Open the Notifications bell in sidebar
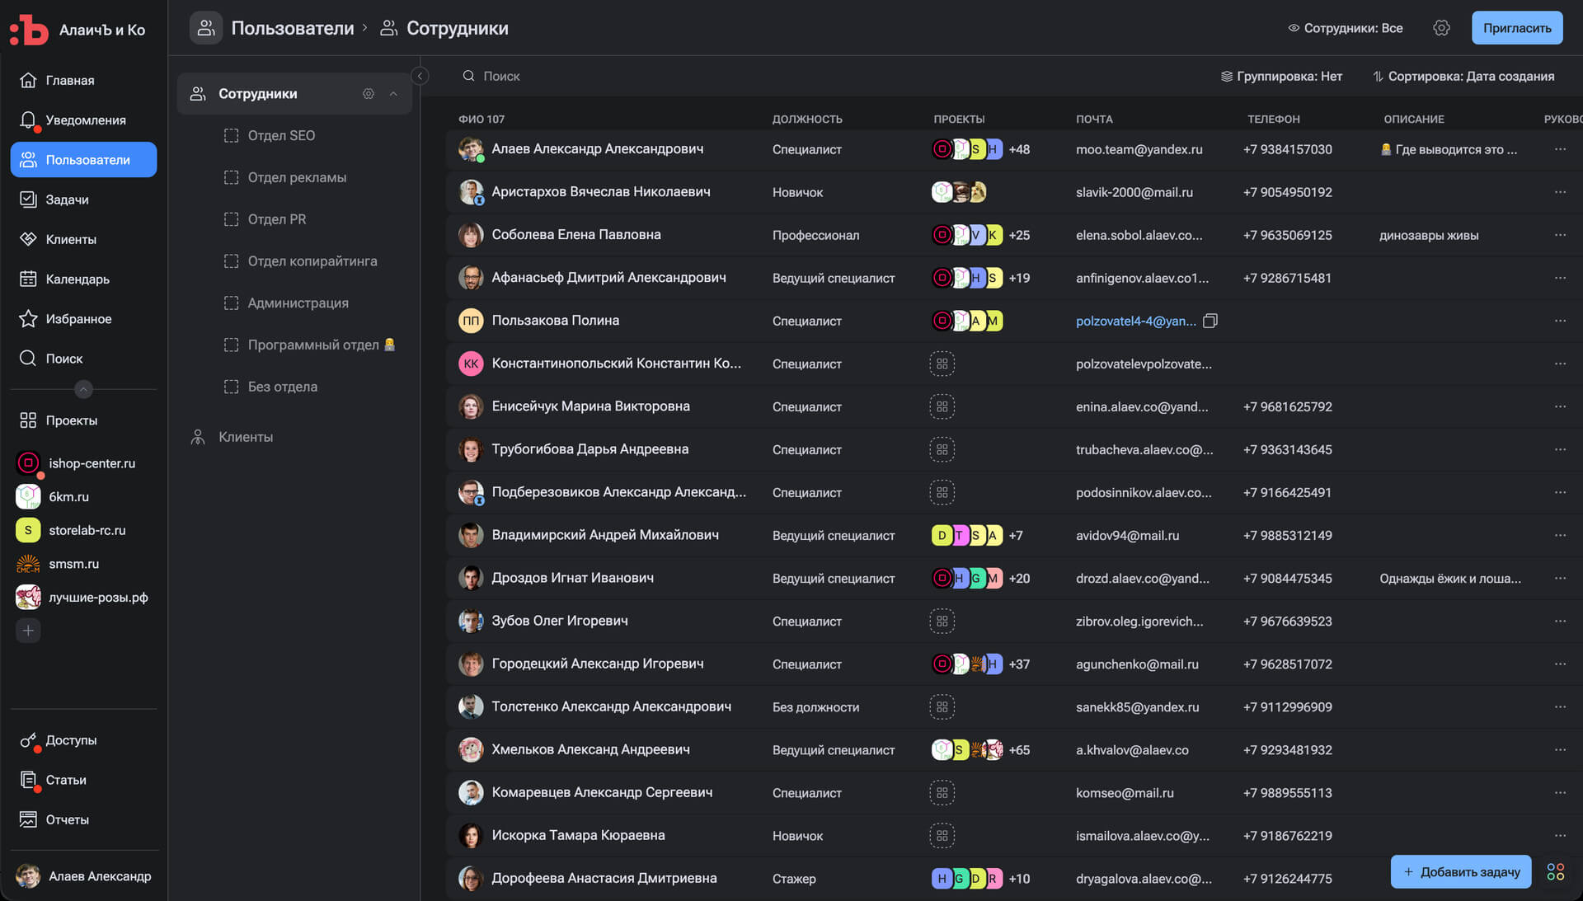Viewport: 1583px width, 901px height. [x=28, y=120]
